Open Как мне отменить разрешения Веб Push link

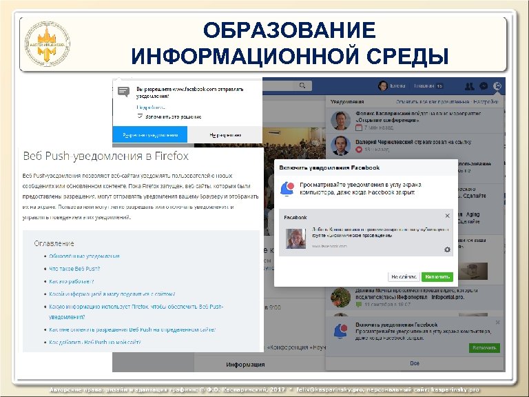click(132, 329)
